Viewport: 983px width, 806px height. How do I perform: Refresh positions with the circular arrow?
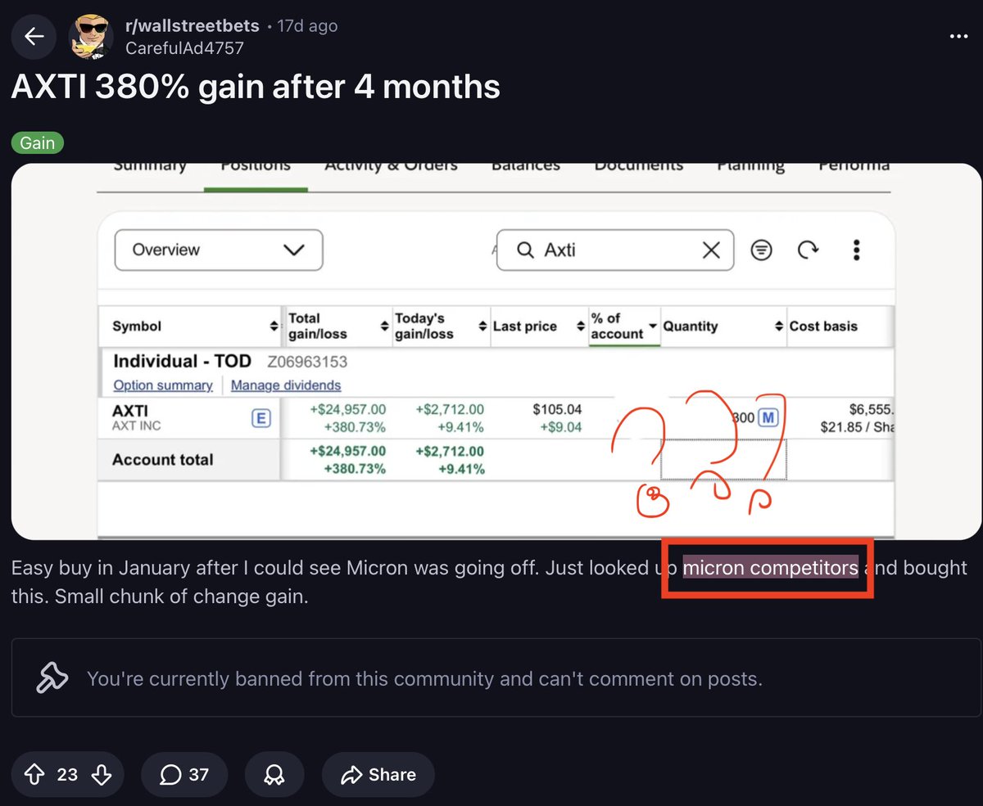[809, 250]
